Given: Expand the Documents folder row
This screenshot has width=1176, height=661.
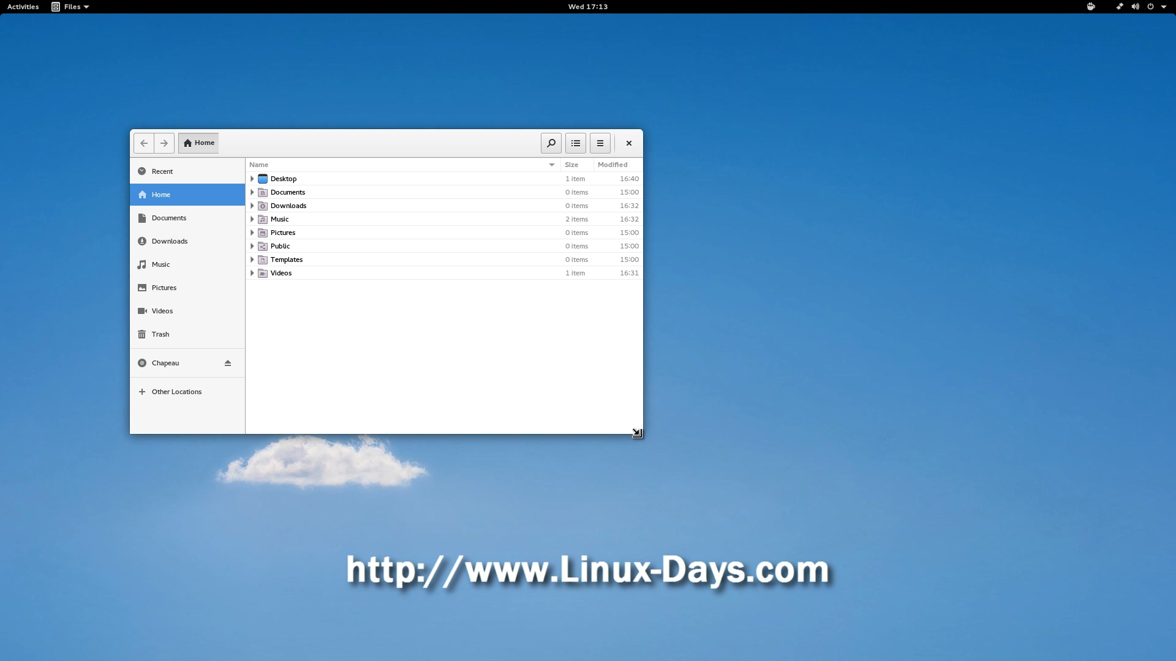Looking at the screenshot, I should (x=252, y=192).
